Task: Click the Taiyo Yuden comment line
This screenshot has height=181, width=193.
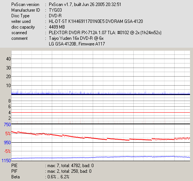Action: pos(76,38)
